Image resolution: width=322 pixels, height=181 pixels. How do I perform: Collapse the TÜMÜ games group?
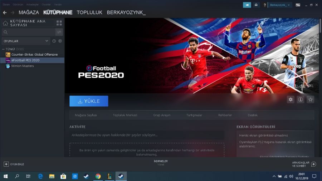[x=3, y=49]
